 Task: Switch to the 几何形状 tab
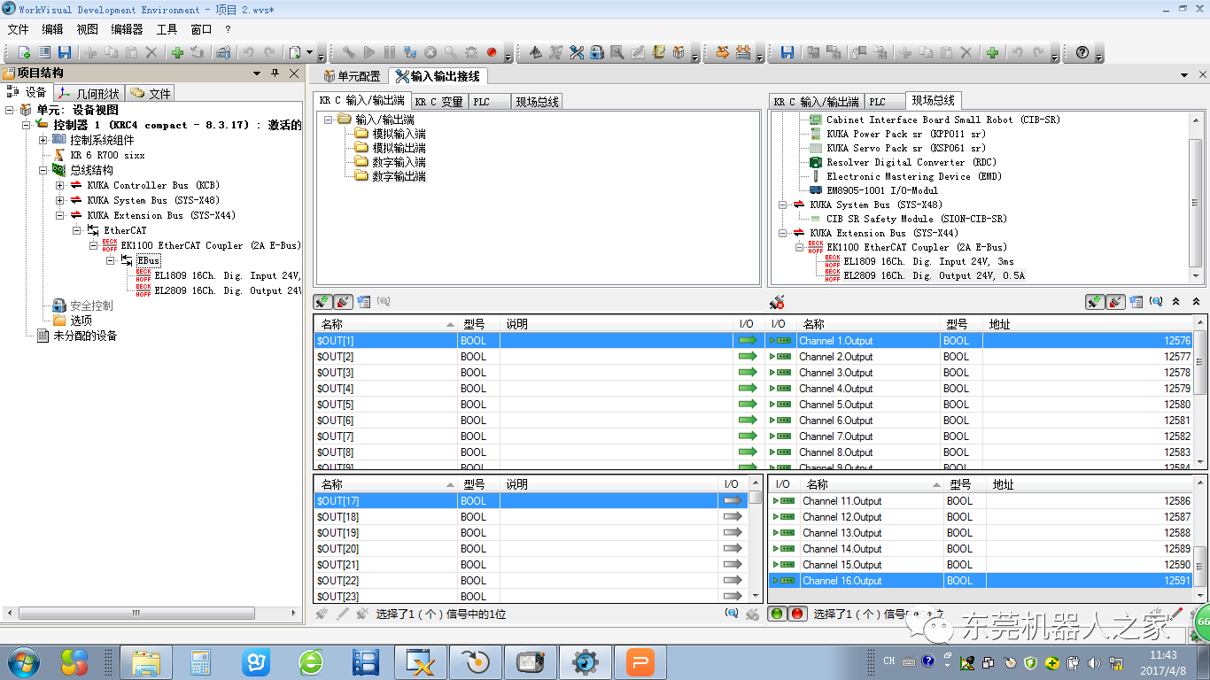click(x=89, y=93)
